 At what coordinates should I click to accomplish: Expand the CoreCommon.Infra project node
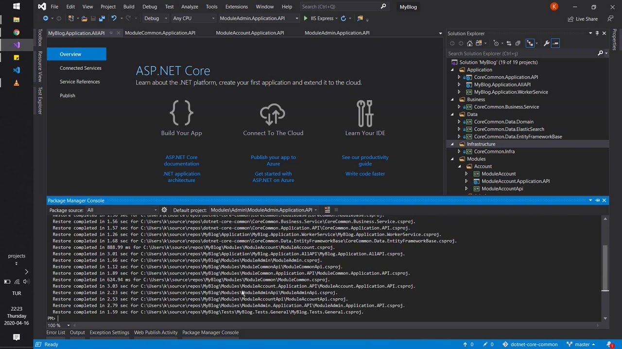[459, 152]
